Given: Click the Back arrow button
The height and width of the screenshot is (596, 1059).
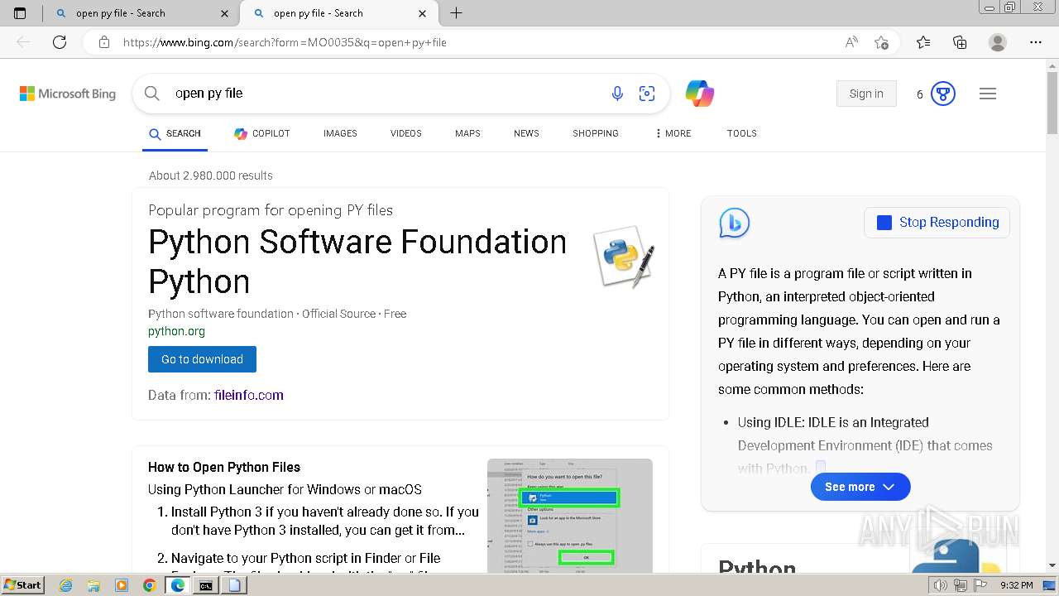Looking at the screenshot, I should [23, 42].
